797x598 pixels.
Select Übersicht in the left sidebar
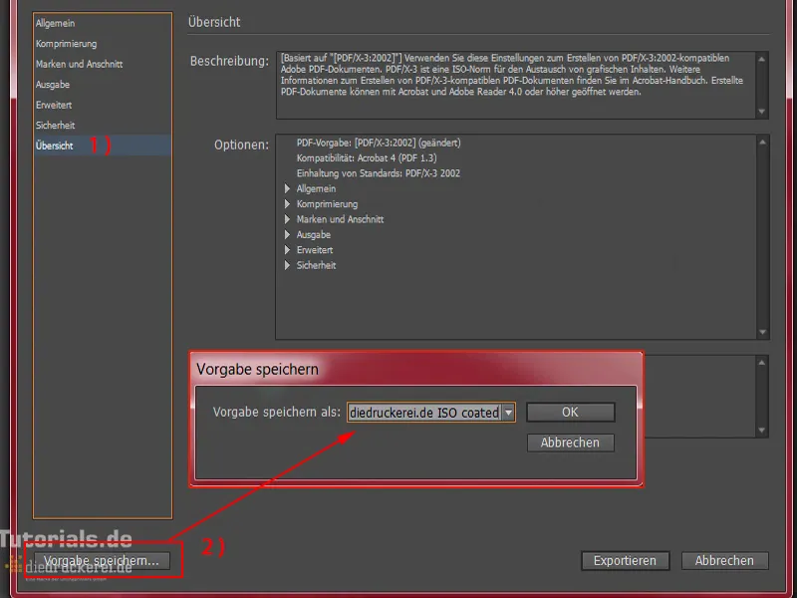(103, 146)
